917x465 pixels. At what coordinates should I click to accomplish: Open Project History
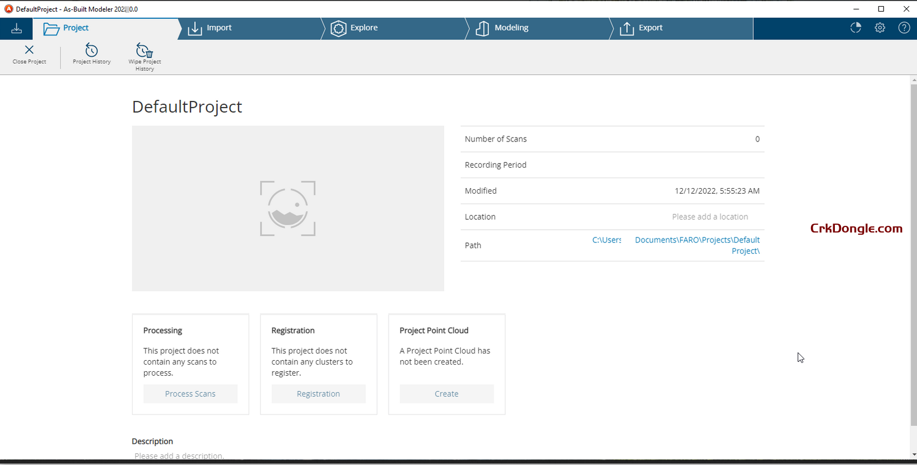pyautogui.click(x=92, y=51)
